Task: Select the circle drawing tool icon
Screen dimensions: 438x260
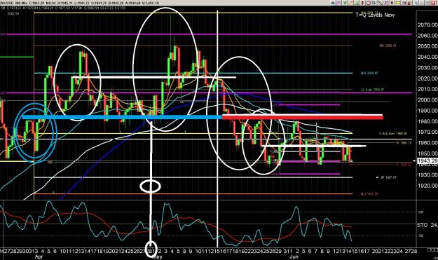Action: [x=369, y=3]
